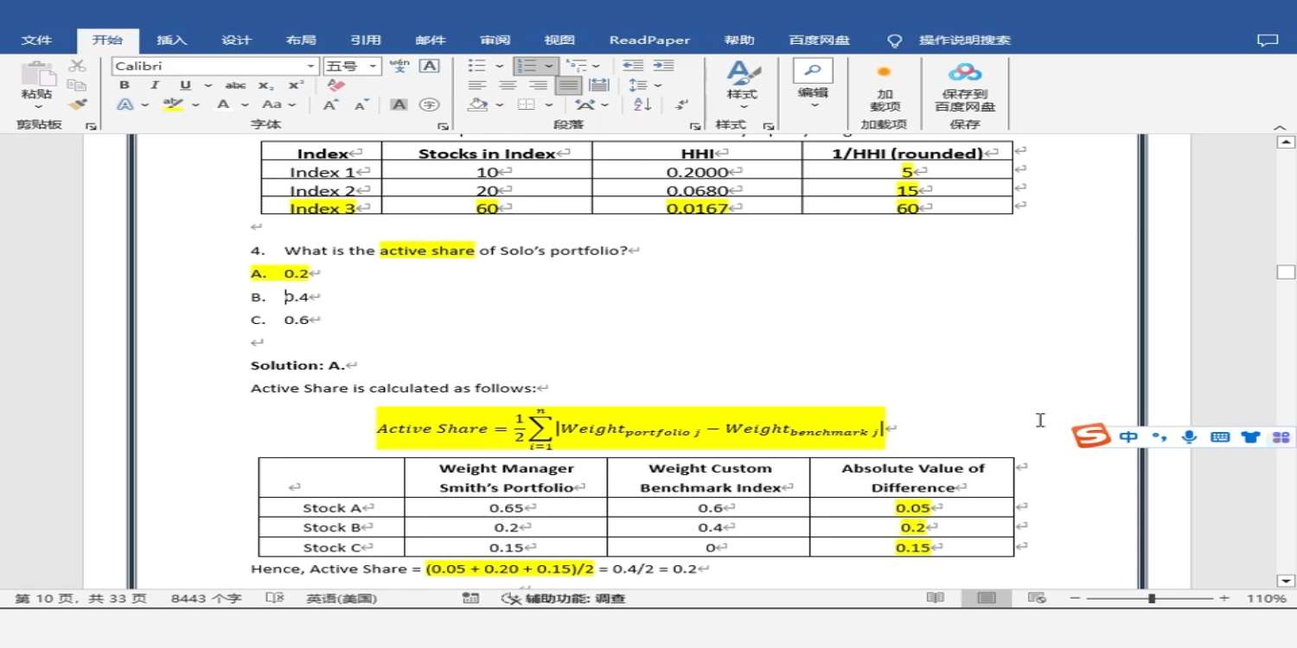Select the Format Painter brush
The height and width of the screenshot is (648, 1297).
click(x=77, y=105)
